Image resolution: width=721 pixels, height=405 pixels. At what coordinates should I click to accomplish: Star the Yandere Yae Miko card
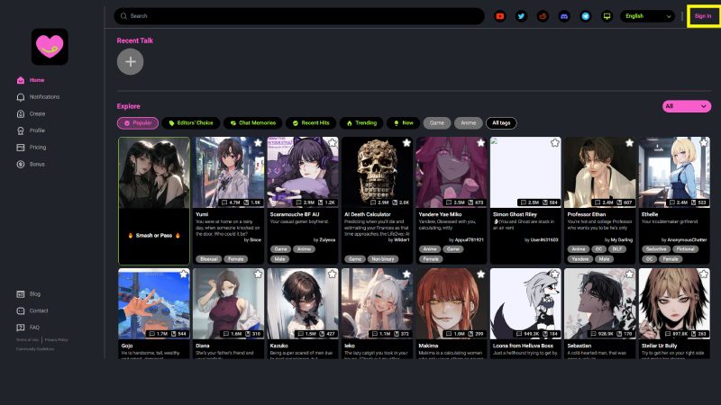point(481,143)
